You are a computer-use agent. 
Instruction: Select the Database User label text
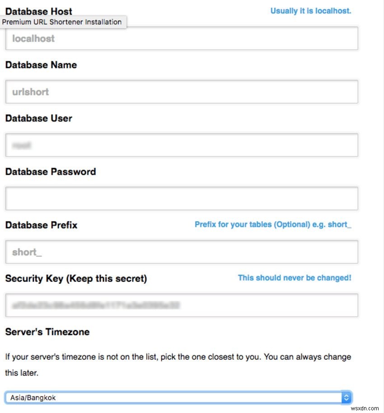[x=38, y=118]
